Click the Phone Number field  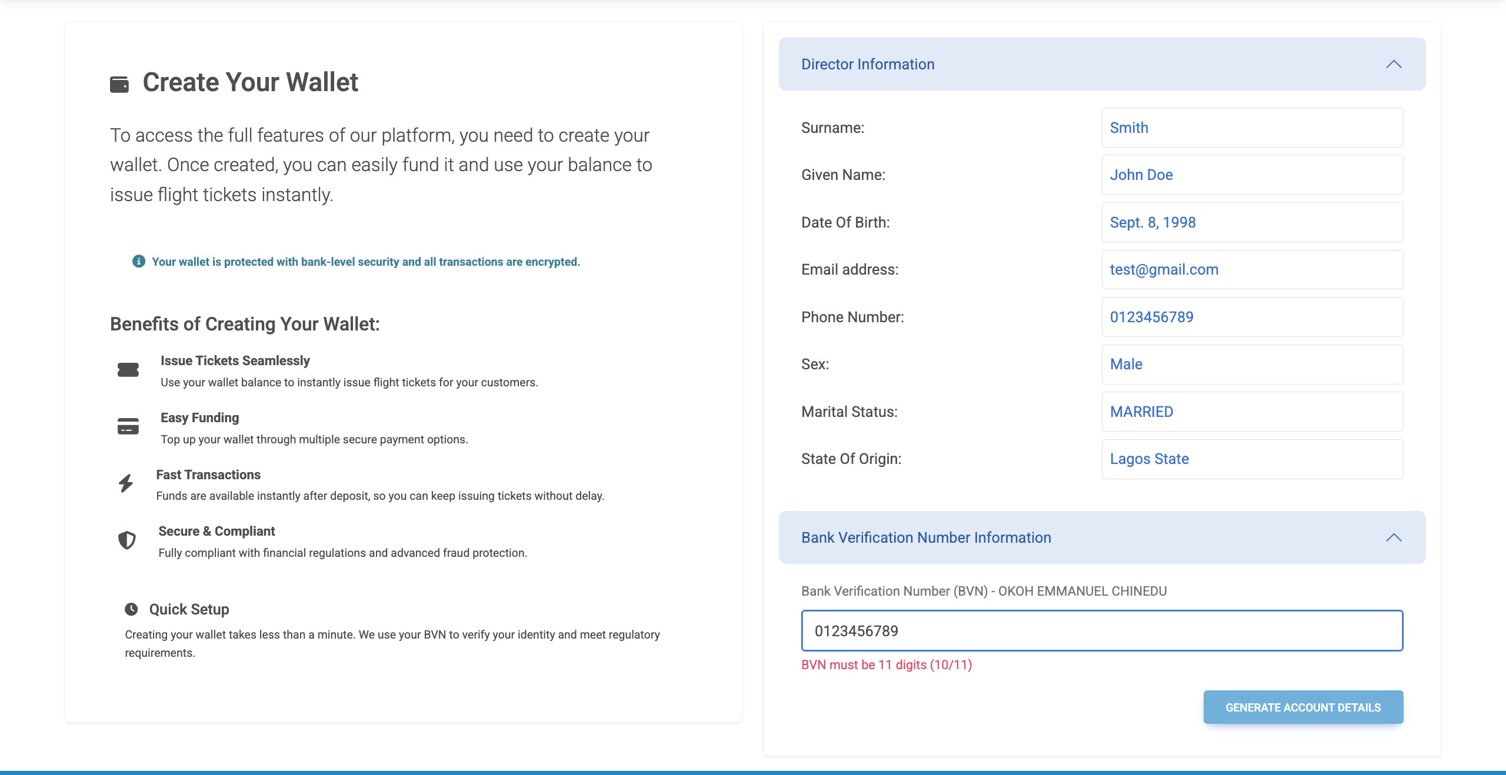coord(1252,317)
